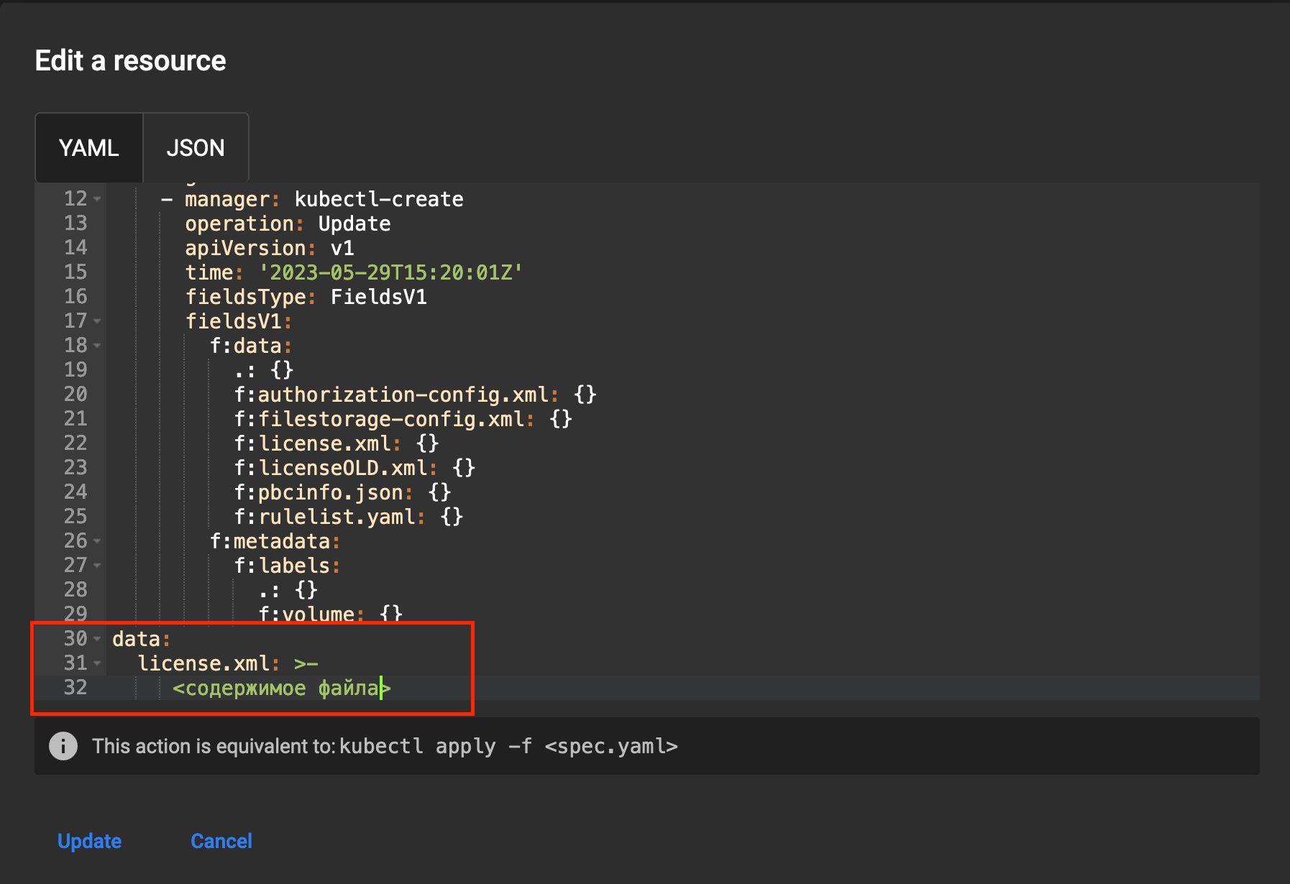Click the line 'apiVersion: v1'

[270, 248]
